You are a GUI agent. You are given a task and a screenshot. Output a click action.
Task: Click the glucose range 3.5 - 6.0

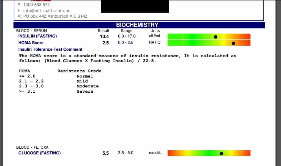126,153
